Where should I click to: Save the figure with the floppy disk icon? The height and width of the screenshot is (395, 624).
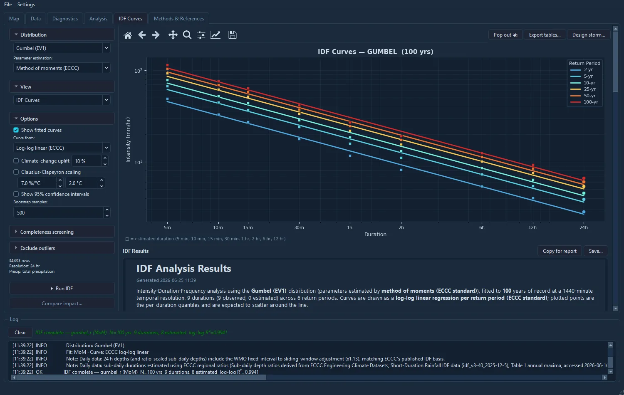[x=233, y=35]
